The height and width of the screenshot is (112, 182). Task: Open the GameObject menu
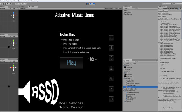point(14,1)
